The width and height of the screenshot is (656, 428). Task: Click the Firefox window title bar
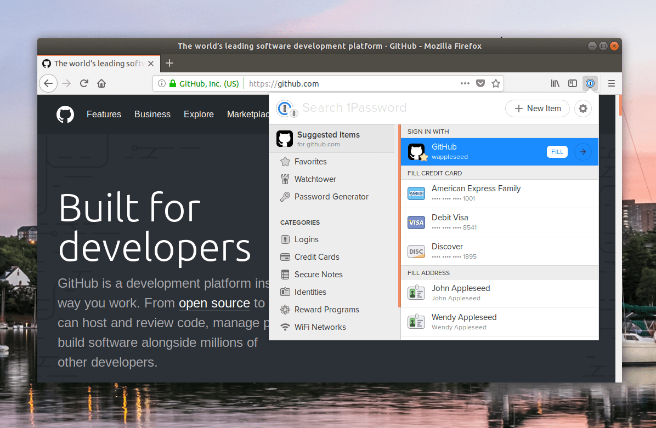click(x=329, y=46)
